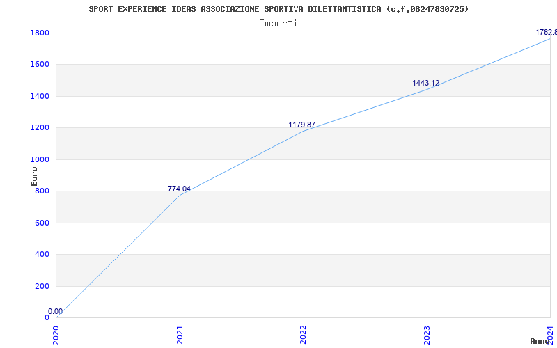Click the 800 y-axis tick label
Screen dimensions: 557x348
point(42,191)
